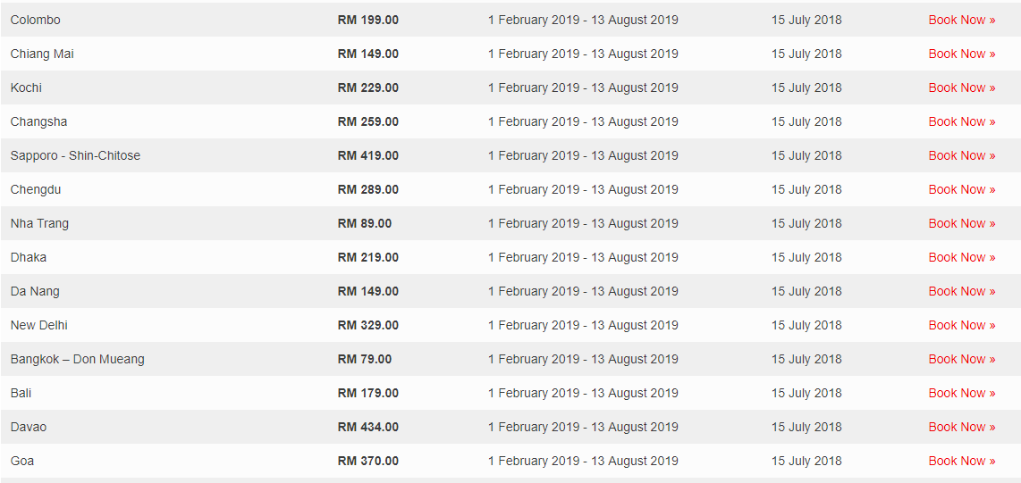
Task: Select the Bali travel period dates
Action: 583,393
